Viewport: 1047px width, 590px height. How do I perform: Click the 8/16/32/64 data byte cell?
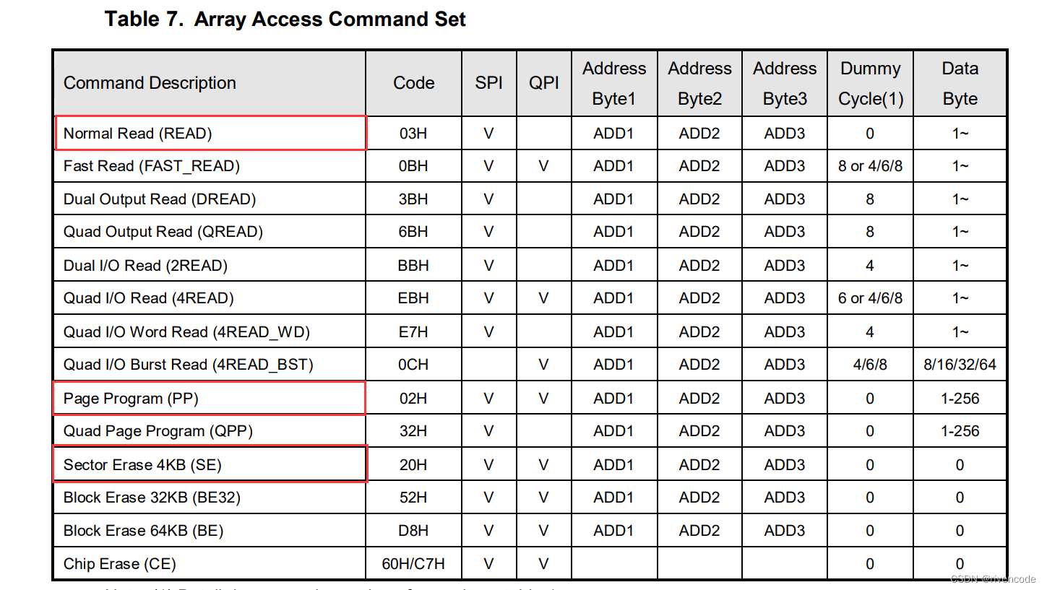tap(960, 365)
